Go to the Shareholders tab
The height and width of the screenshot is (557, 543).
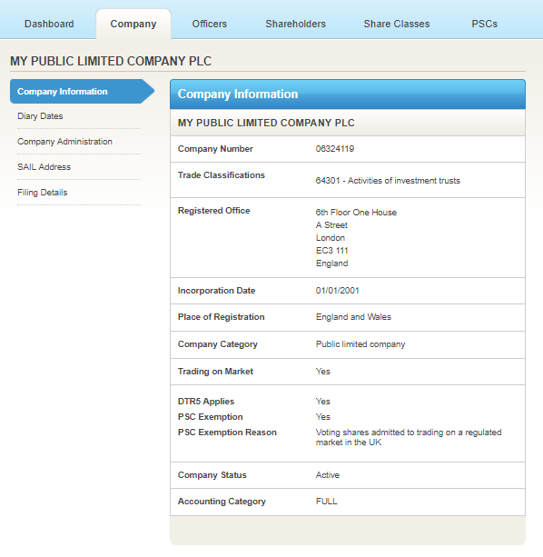click(x=296, y=24)
